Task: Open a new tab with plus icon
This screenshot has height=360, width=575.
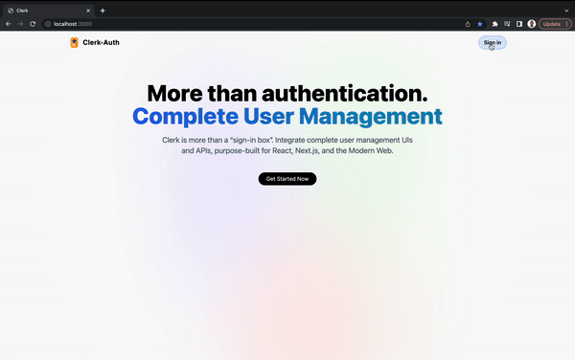Action: 103,11
